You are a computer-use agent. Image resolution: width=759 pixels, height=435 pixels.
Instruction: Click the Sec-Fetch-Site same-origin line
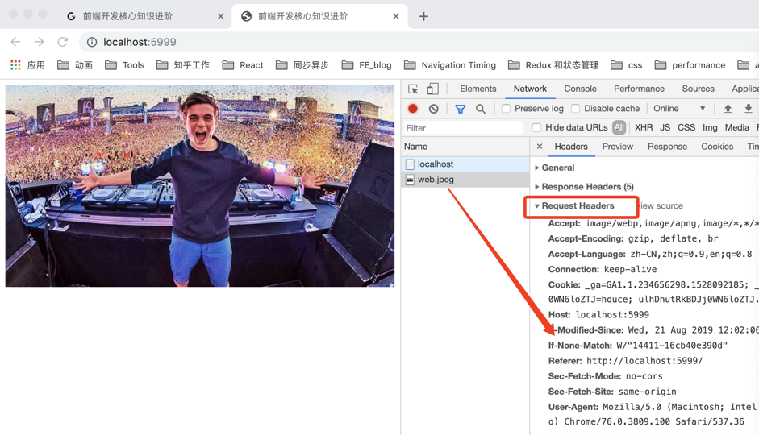(x=612, y=391)
